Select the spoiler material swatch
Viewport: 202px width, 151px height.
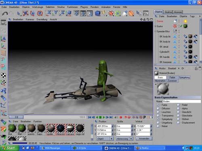tap(51, 130)
